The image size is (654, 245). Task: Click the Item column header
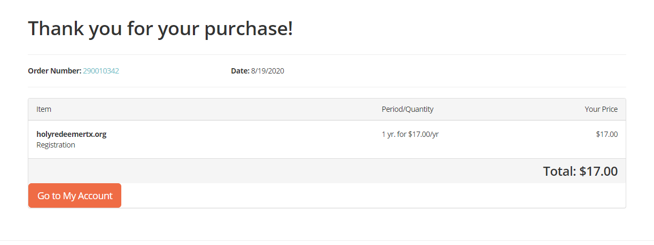[x=44, y=109]
